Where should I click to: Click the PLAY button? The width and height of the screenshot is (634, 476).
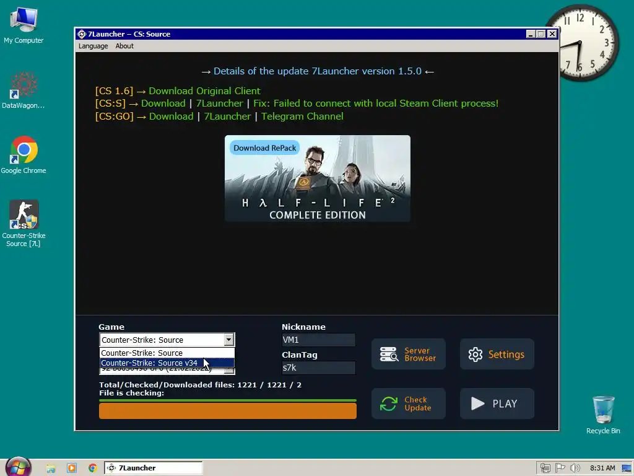click(x=497, y=403)
